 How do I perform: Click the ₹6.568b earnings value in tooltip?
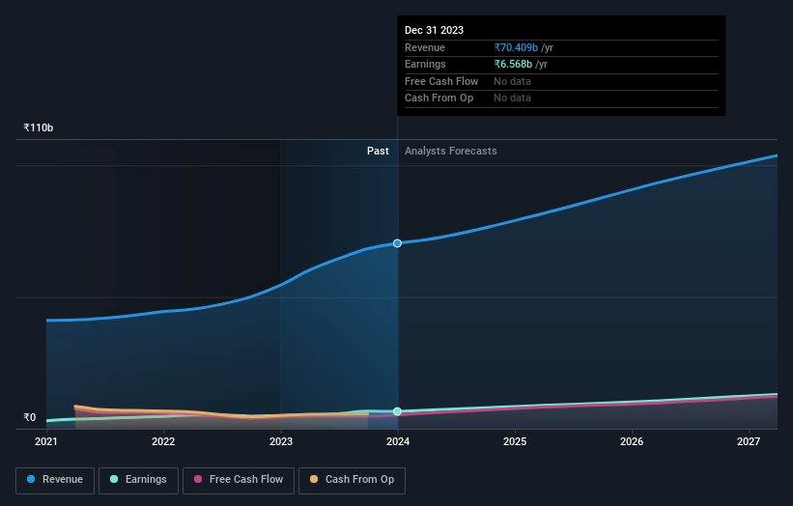513,64
